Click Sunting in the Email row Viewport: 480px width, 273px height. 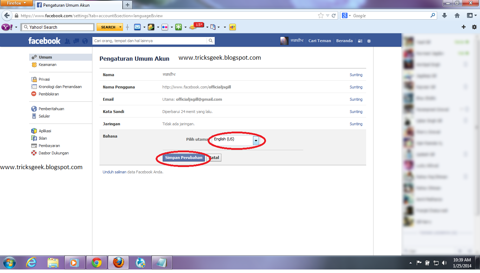[356, 99]
